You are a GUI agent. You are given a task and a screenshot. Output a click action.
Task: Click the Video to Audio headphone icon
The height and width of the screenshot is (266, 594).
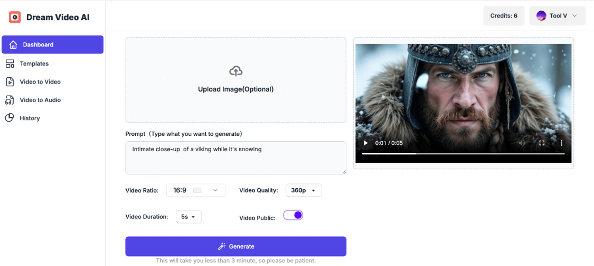tap(10, 100)
